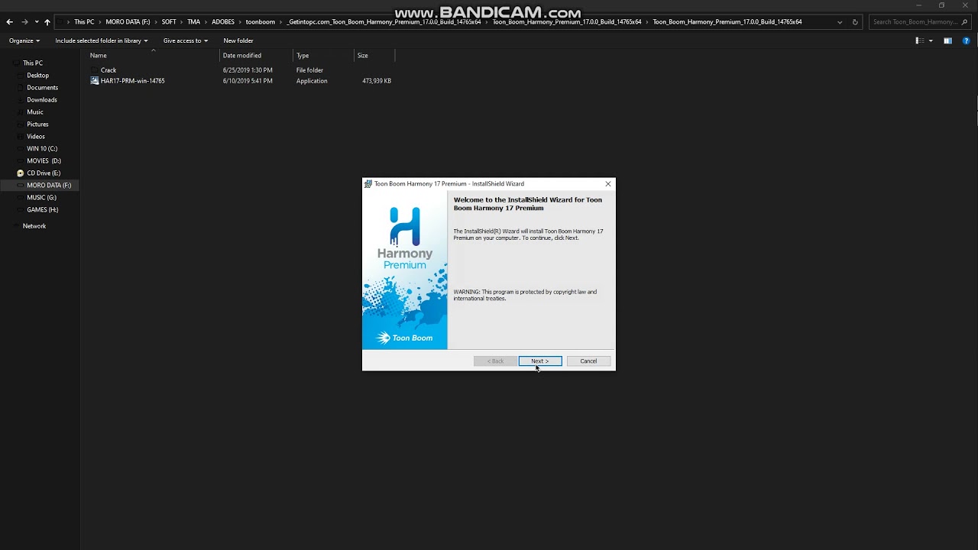Click SOFT in the address breadcrumb

169,22
